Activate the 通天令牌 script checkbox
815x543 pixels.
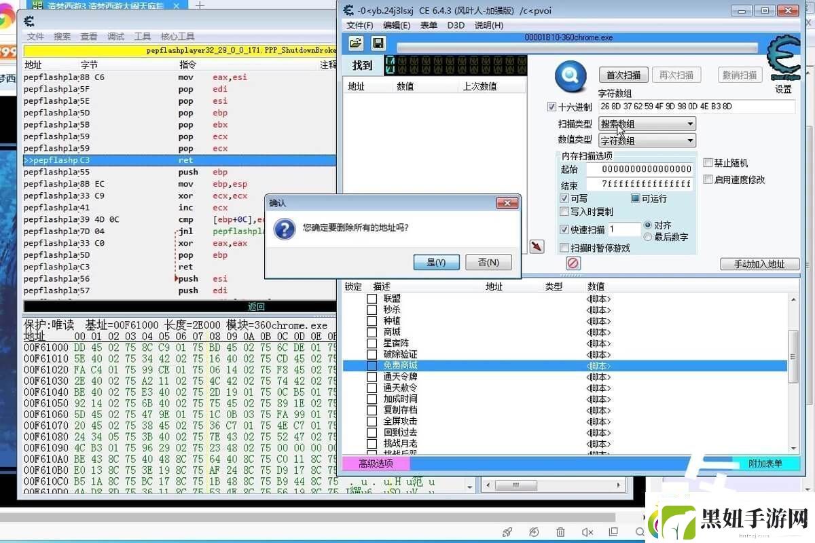pos(372,377)
